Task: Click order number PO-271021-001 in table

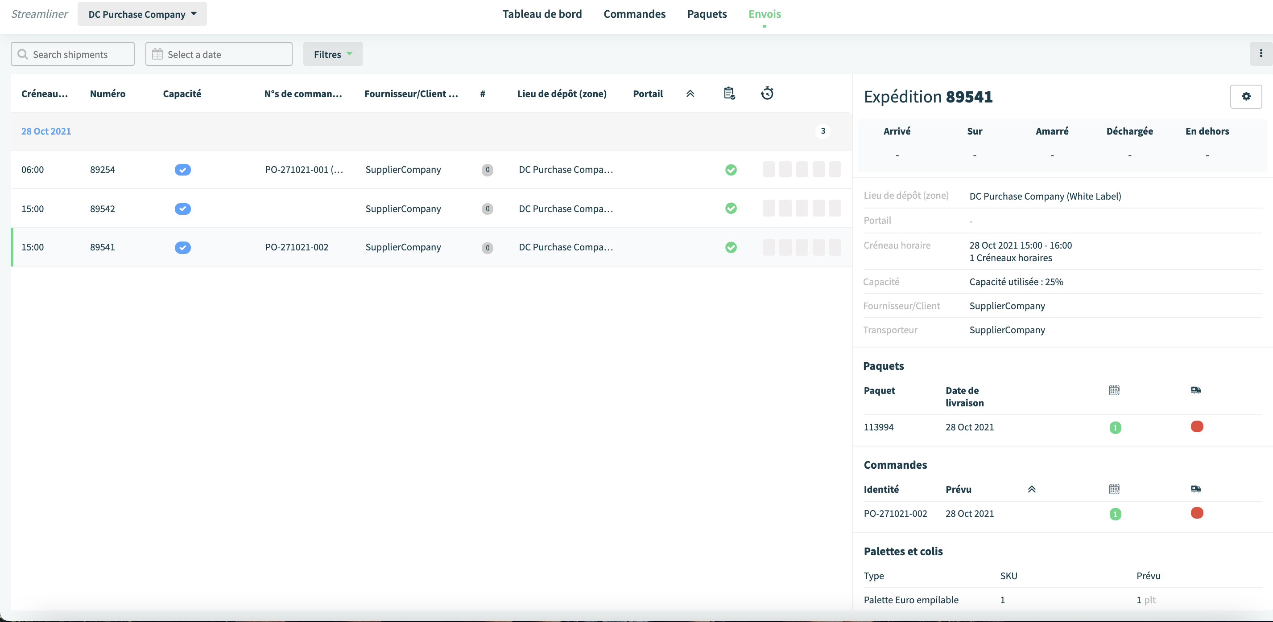Action: coord(304,169)
